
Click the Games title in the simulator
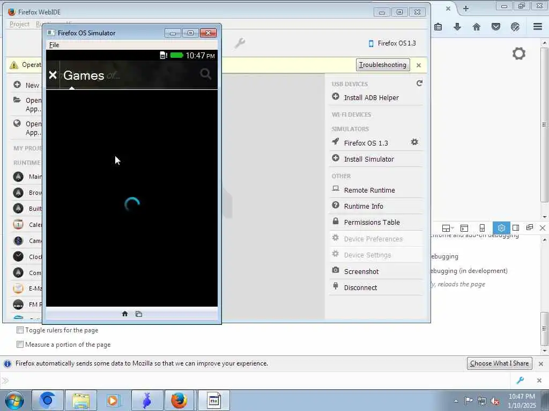tap(84, 75)
